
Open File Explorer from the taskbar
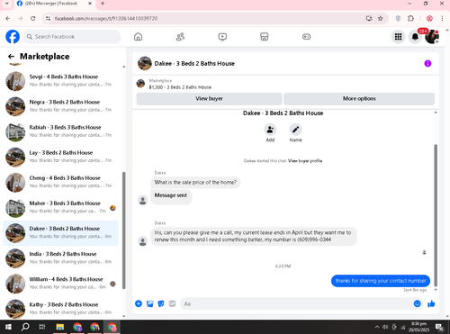tap(60, 327)
